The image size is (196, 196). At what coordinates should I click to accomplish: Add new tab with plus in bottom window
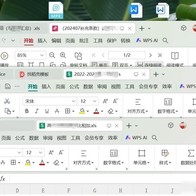129,126
